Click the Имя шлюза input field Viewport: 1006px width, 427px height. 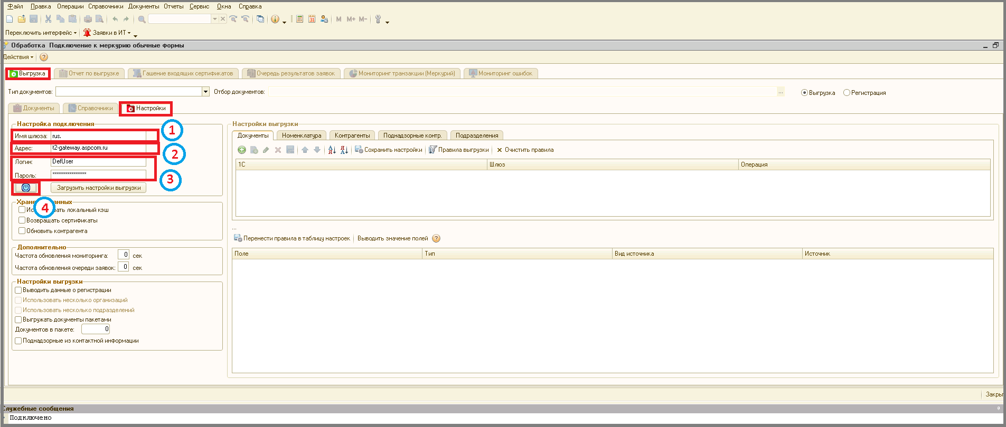tap(98, 136)
